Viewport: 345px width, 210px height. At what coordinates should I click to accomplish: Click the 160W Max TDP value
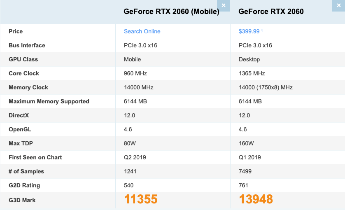click(246, 143)
